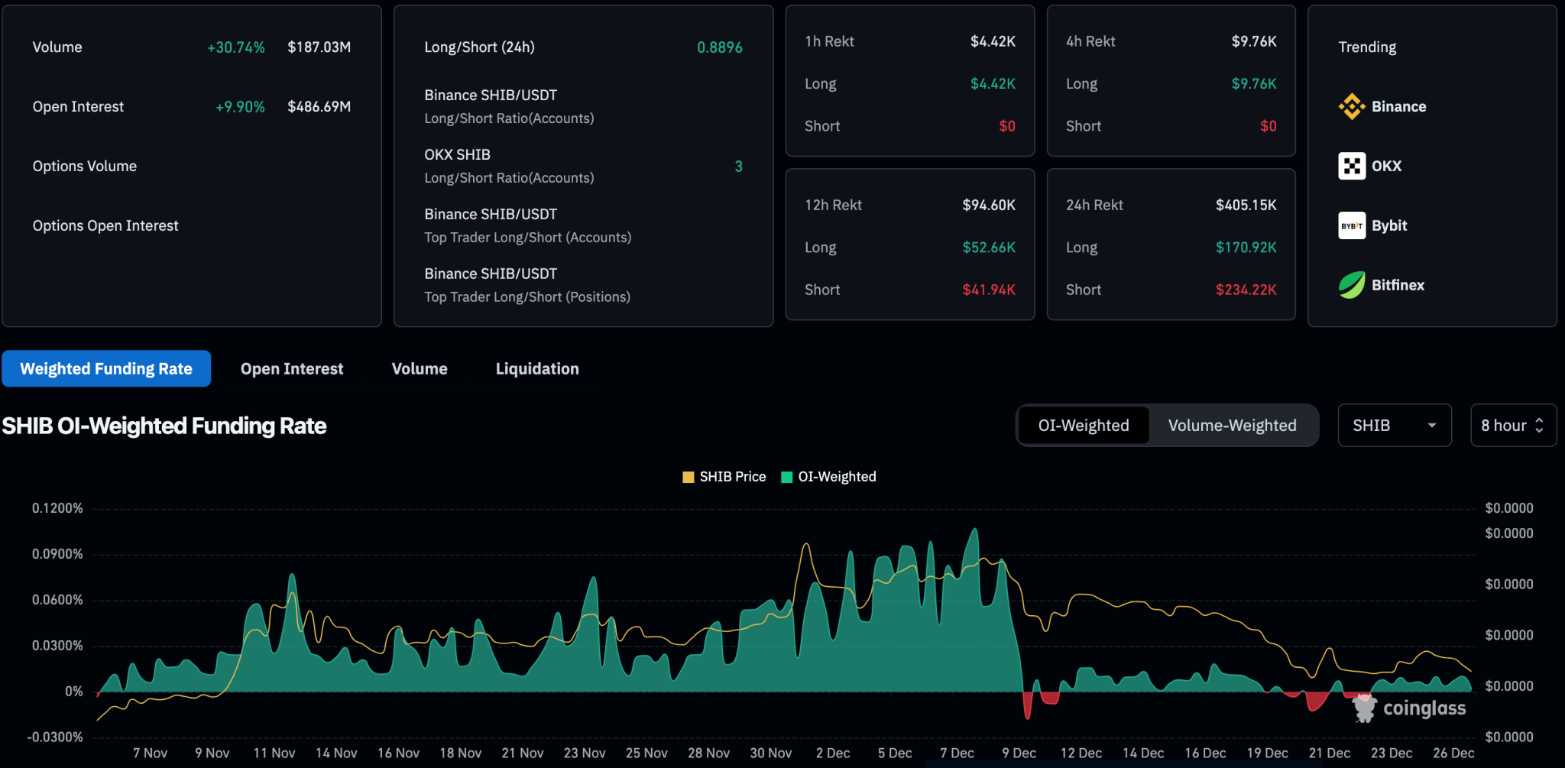Toggle SHIB Price legend swatch
The width and height of the screenshot is (1565, 768).
(688, 477)
